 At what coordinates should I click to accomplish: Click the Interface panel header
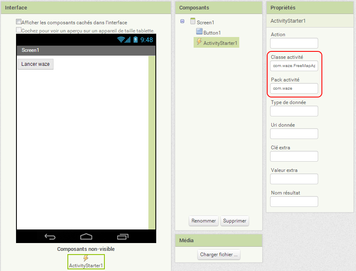86,8
